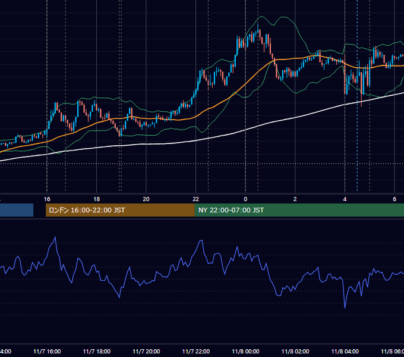Click the 11/7 20:00 date label

(x=146, y=351)
